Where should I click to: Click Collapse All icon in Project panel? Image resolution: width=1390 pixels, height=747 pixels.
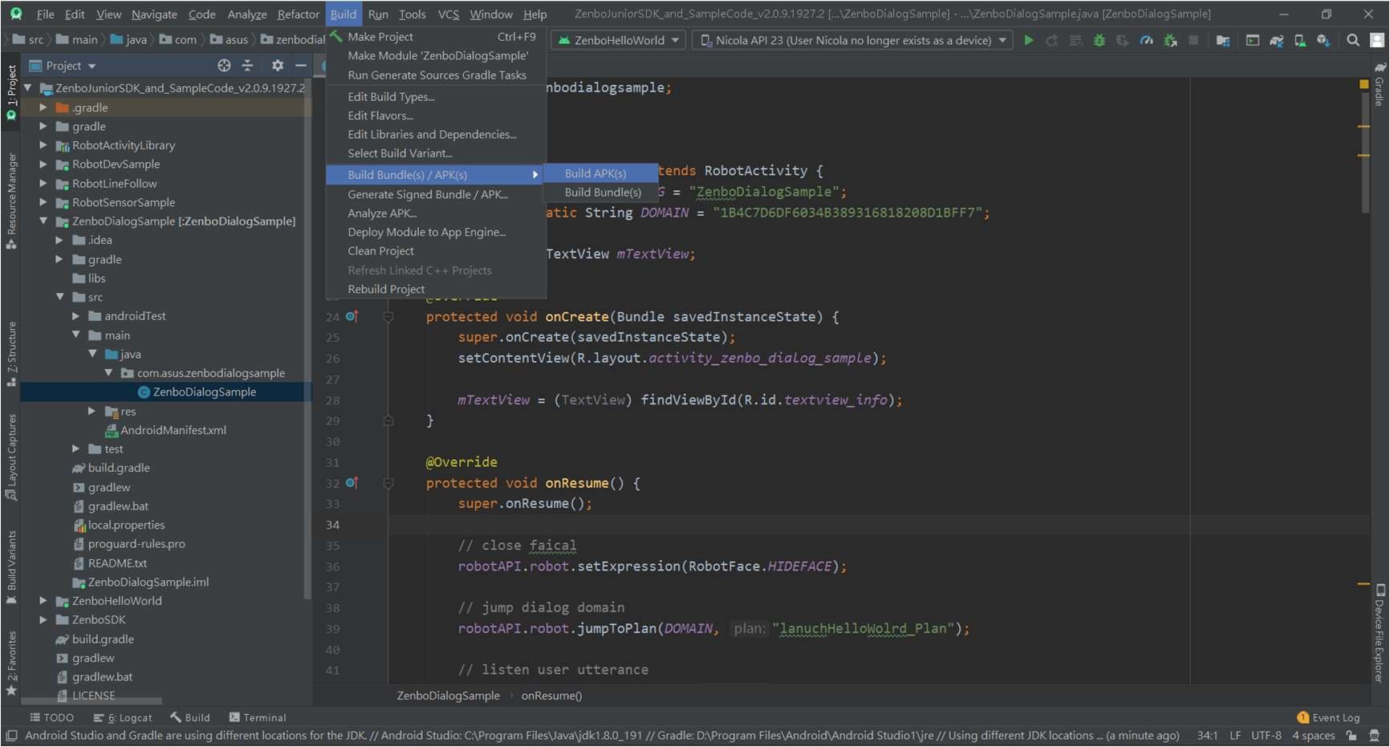click(x=248, y=66)
